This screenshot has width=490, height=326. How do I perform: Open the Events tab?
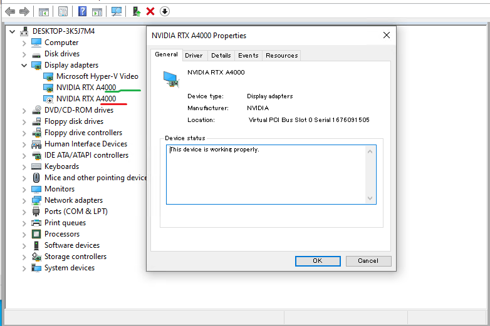(248, 56)
